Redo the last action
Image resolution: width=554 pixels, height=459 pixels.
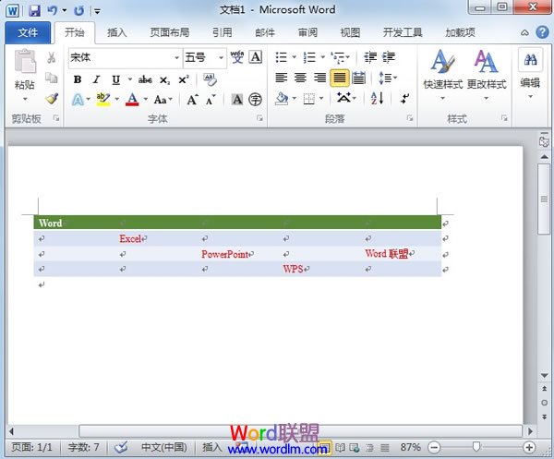pos(78,10)
